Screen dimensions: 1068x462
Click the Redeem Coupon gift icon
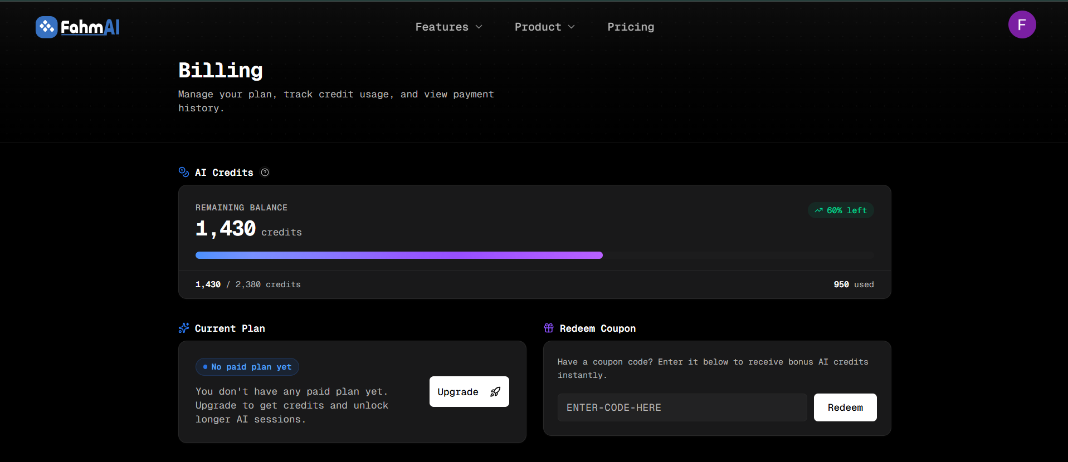click(x=549, y=328)
